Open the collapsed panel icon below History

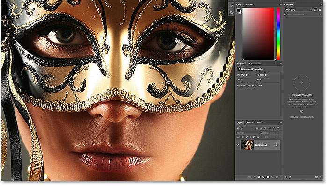232,13
